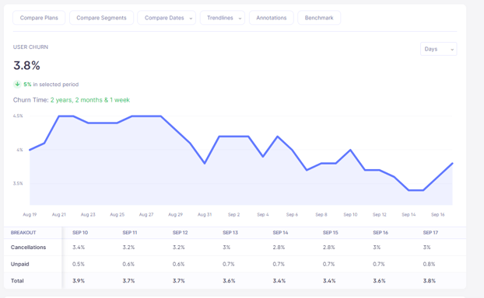This screenshot has height=298, width=484.
Task: Click the SEP 17 column header
Action: [x=430, y=233]
